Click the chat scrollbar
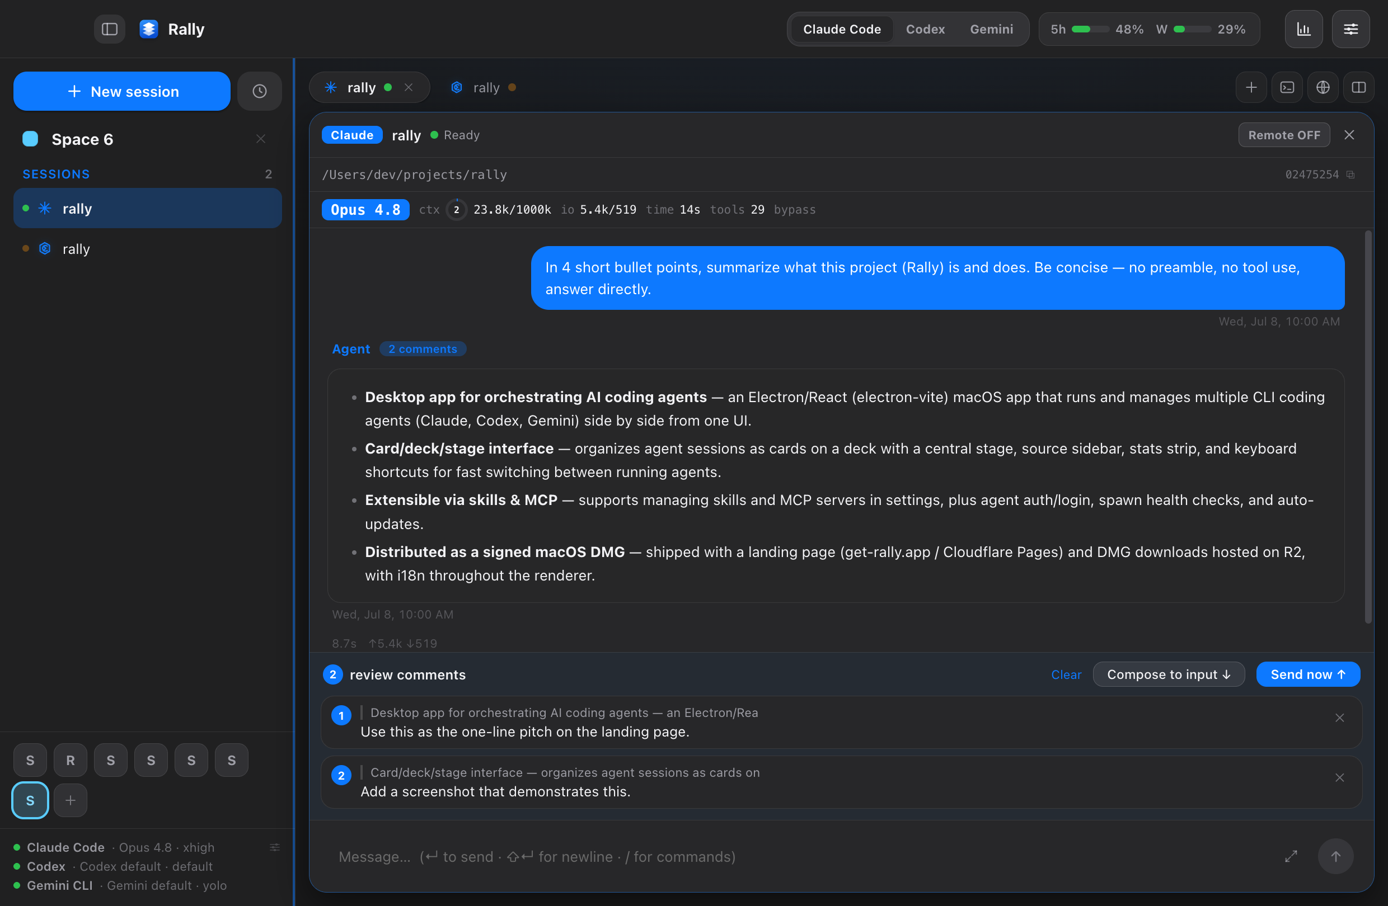Screen dimensions: 1388x906 coord(1368,427)
